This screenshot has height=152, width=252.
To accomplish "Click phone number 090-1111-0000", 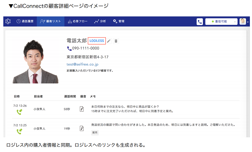I will click(86, 48).
